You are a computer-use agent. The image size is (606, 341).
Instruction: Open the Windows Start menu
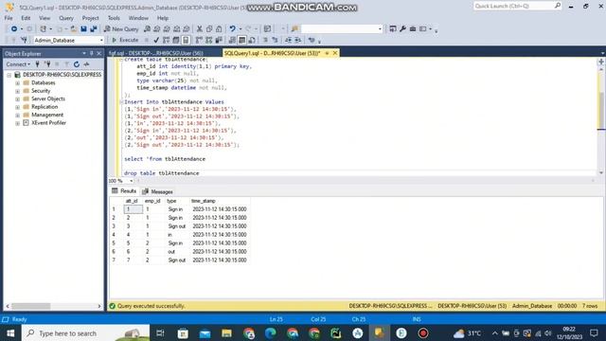(x=10, y=332)
